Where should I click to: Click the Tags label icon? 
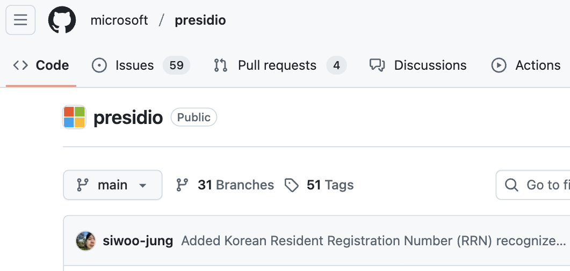click(x=292, y=185)
